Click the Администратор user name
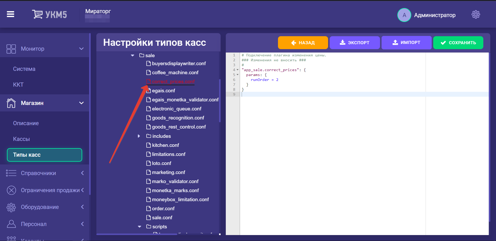 pyautogui.click(x=435, y=15)
